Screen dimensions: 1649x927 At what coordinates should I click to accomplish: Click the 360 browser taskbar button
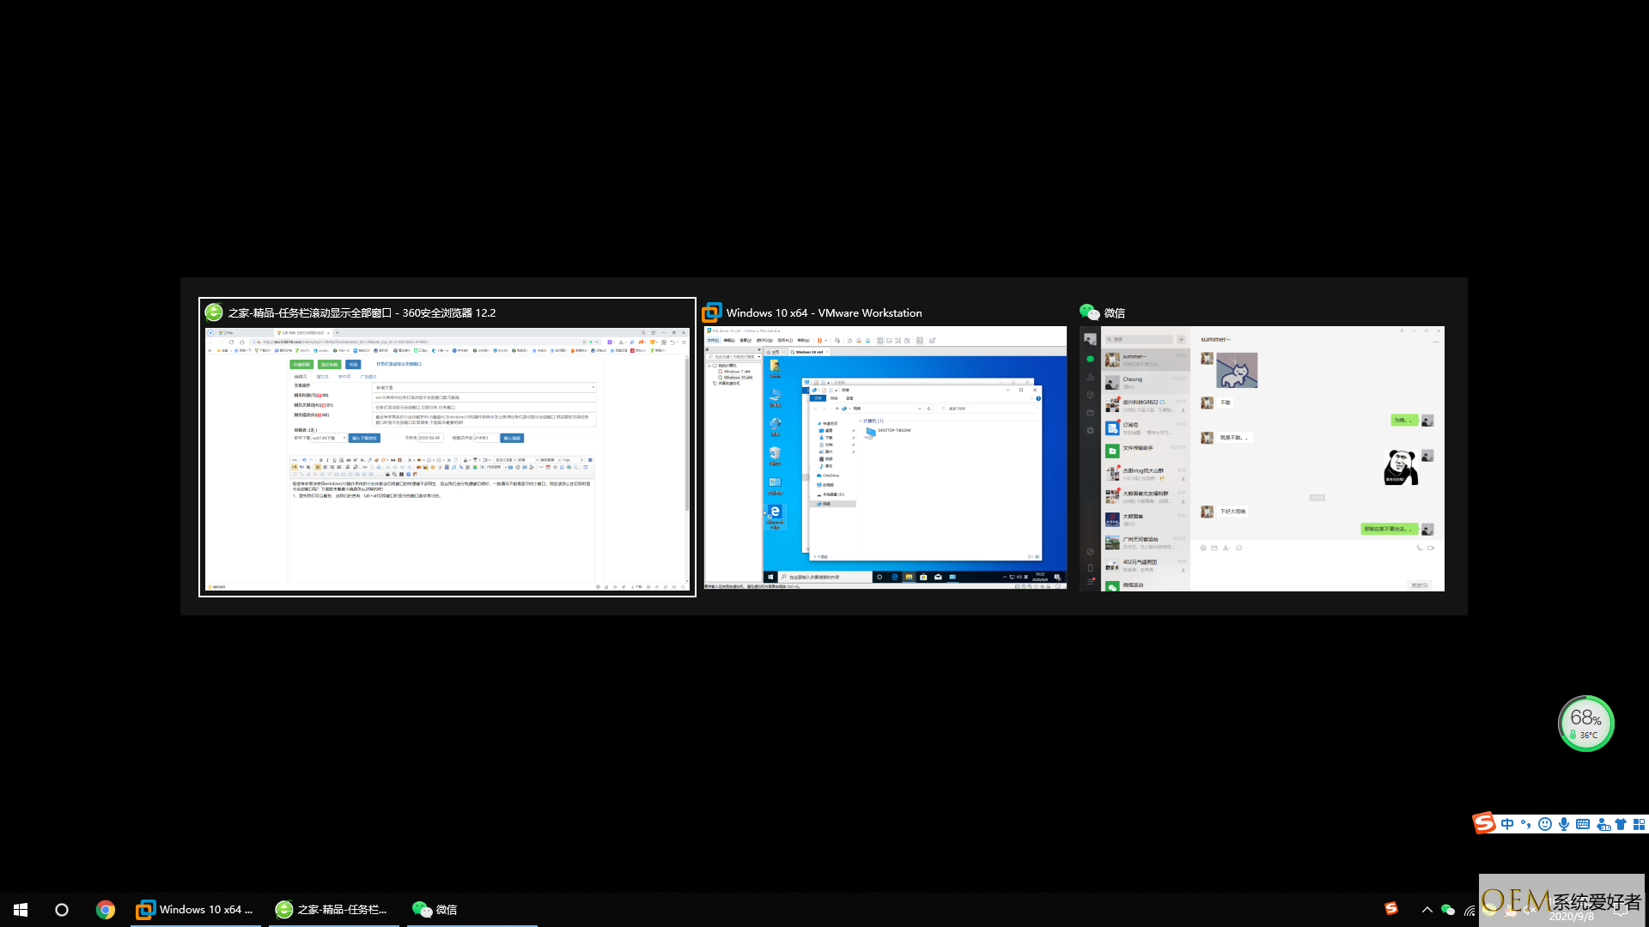(x=333, y=910)
